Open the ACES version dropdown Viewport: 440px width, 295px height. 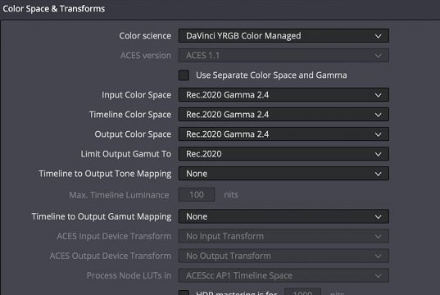coord(284,56)
